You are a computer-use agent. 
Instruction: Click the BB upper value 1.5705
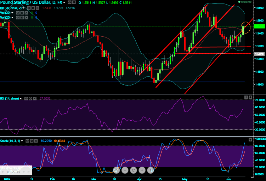[x=58, y=8]
